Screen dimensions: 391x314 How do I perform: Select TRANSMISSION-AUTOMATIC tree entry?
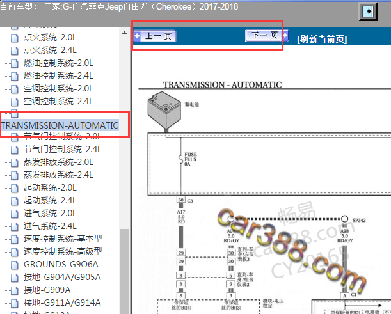(x=60, y=125)
